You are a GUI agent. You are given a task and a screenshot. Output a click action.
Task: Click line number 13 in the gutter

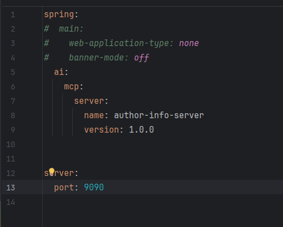click(11, 188)
